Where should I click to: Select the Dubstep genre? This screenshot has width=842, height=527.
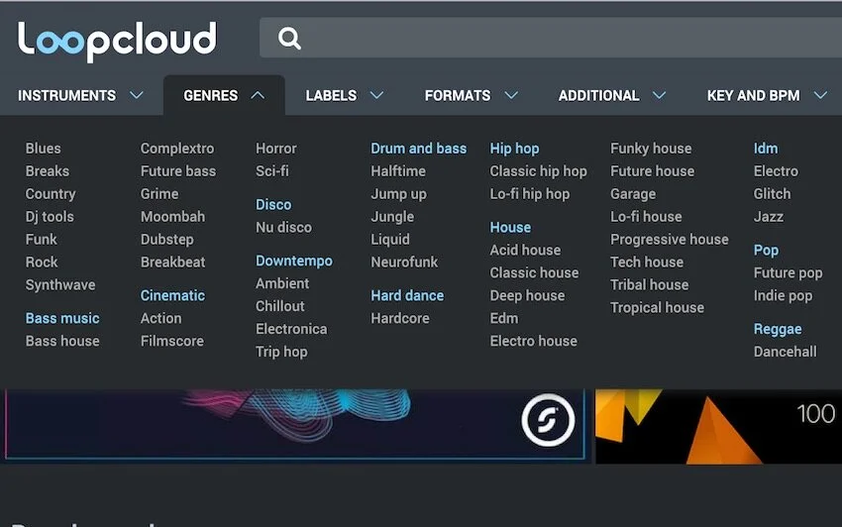tap(167, 239)
